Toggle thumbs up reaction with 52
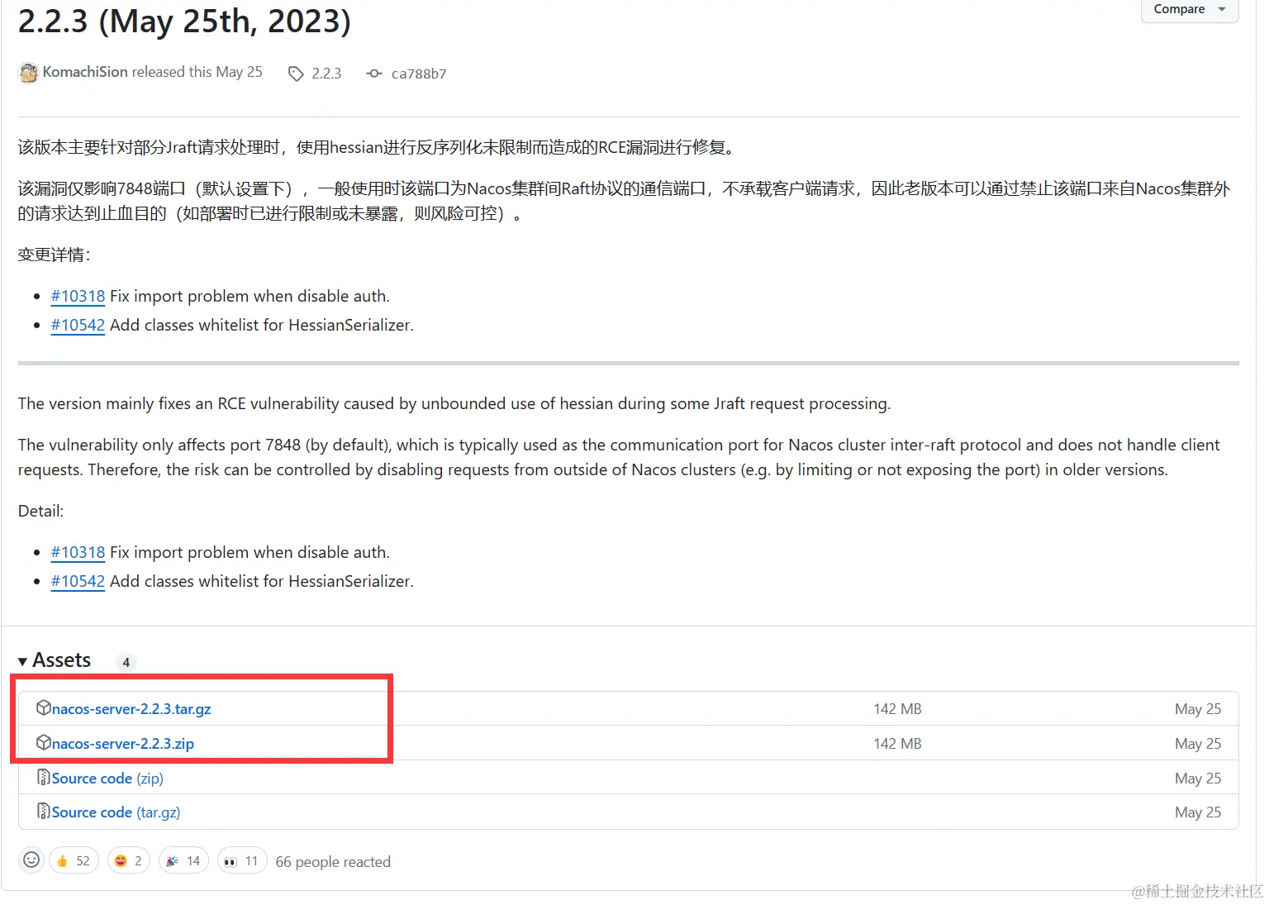Screen dimensions: 1269x905 (x=74, y=860)
